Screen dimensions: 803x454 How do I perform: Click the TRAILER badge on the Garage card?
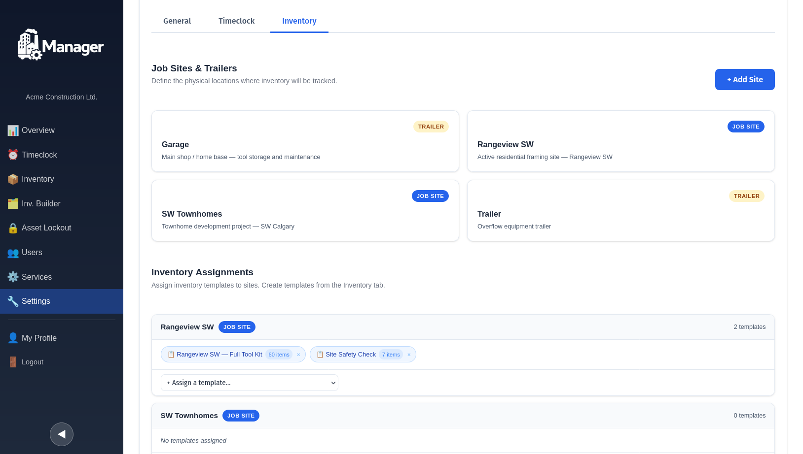click(x=431, y=127)
